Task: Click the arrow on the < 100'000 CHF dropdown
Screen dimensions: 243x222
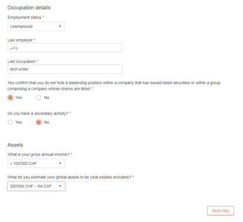Action: coord(60,163)
